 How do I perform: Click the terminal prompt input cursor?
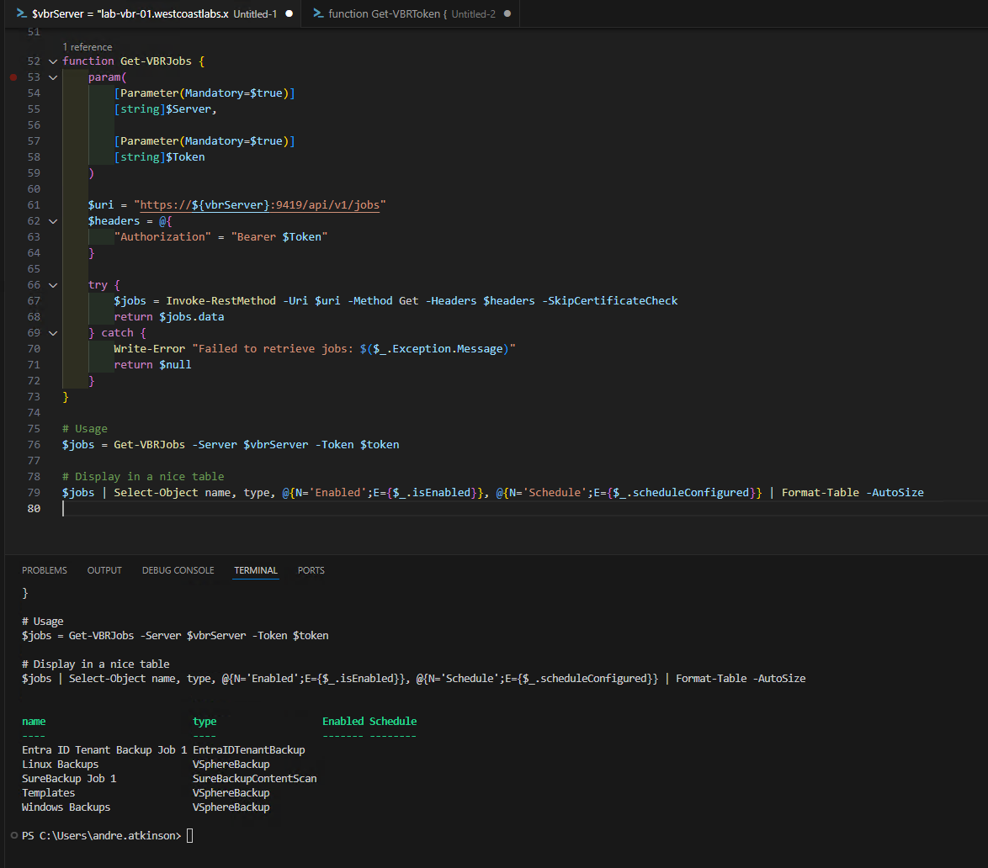[189, 836]
